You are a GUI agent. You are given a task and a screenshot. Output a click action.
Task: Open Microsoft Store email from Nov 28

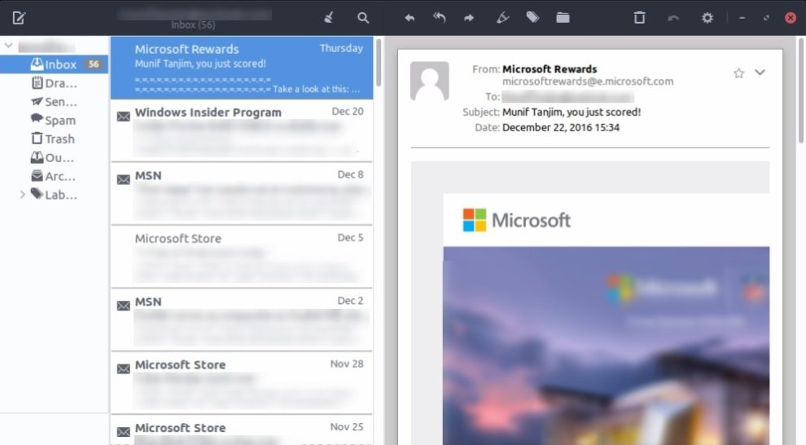point(242,383)
